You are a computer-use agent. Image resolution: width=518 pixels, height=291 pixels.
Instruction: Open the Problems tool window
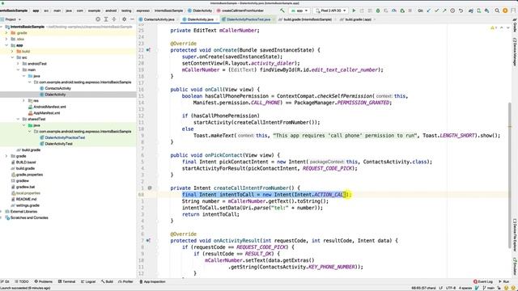pyautogui.click(x=43, y=282)
